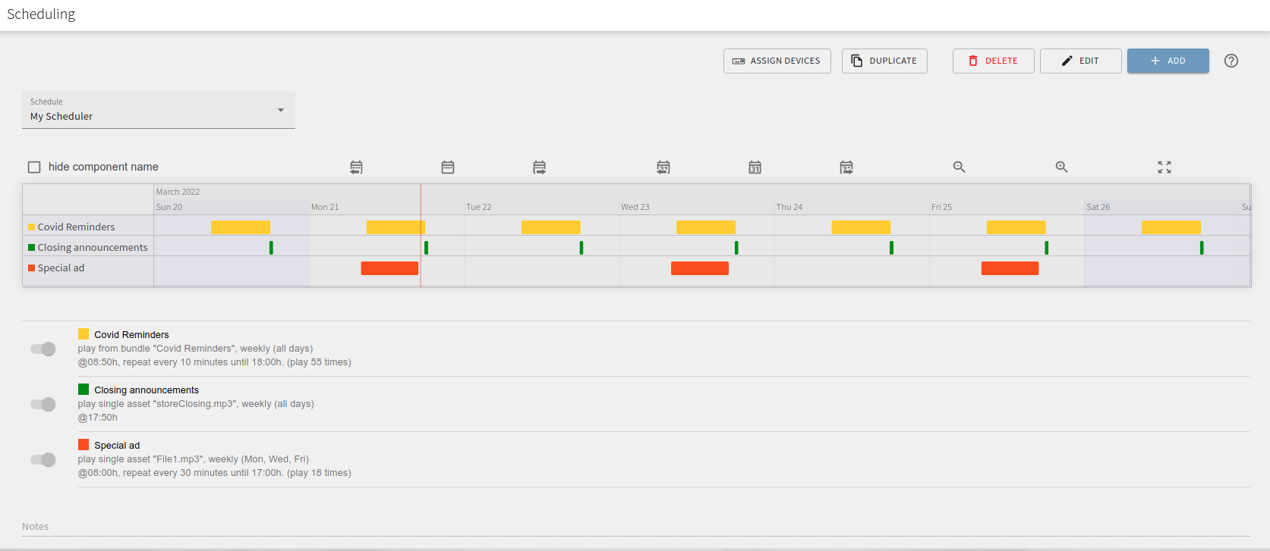Click the previous month calendar icon
This screenshot has height=551, width=1270.
tap(663, 167)
